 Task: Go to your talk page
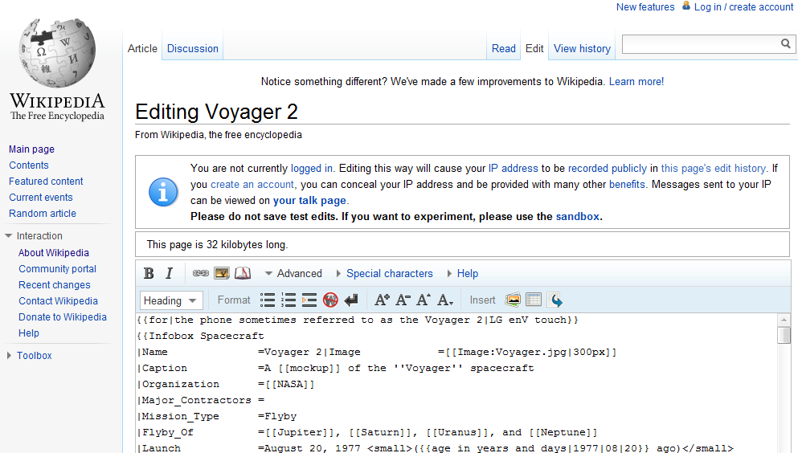pos(309,200)
